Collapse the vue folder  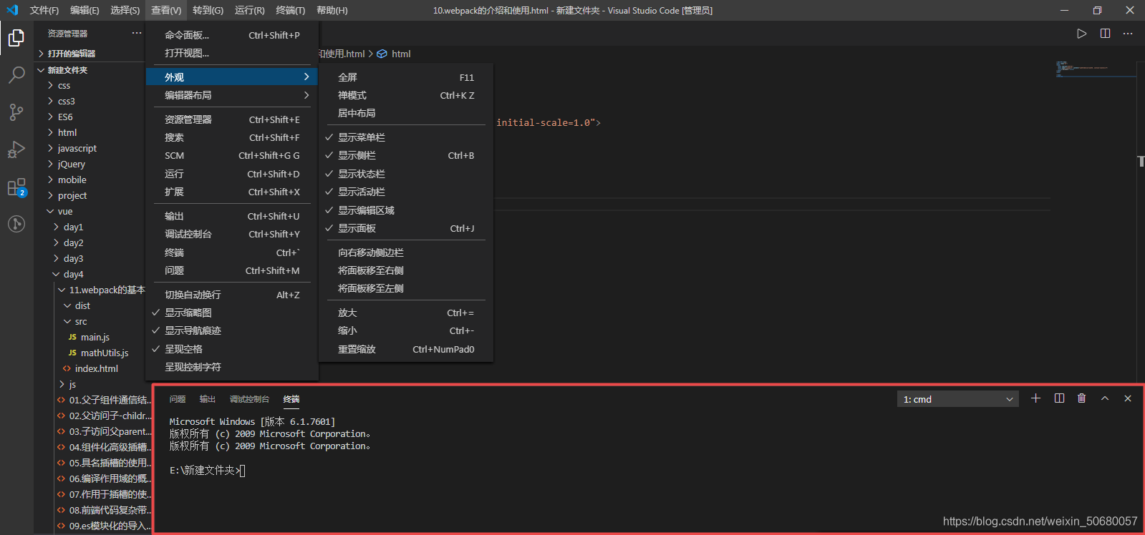[x=65, y=211]
